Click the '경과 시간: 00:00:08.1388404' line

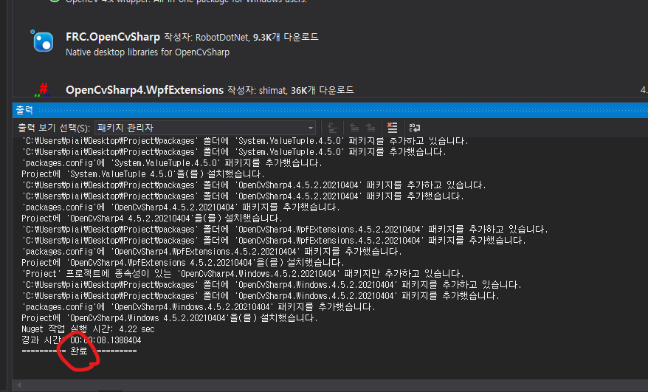pos(81,340)
